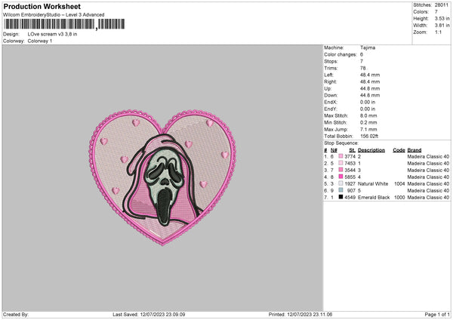The height and width of the screenshot is (320, 453).
Task: Click the Stitches value "28011"
Action: click(442, 5)
